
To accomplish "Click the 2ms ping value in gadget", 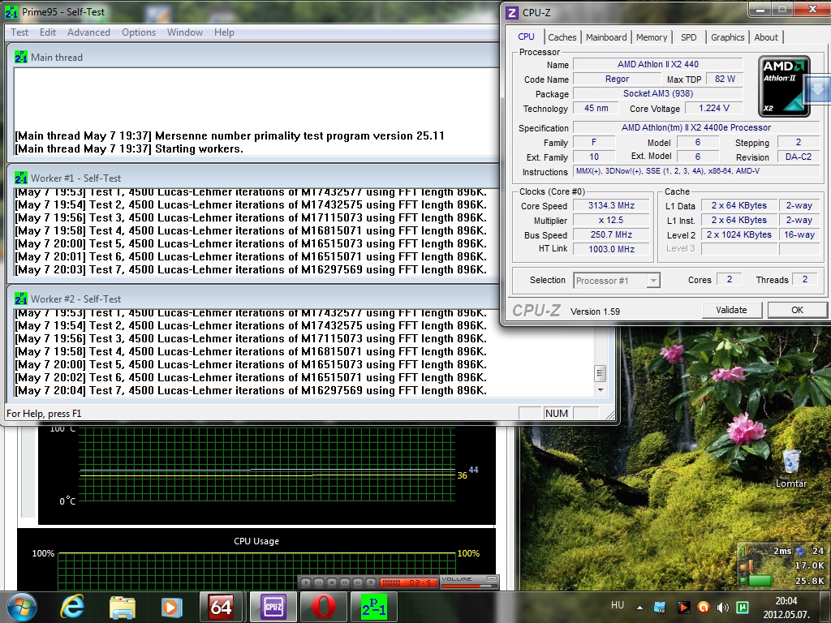I will click(782, 551).
